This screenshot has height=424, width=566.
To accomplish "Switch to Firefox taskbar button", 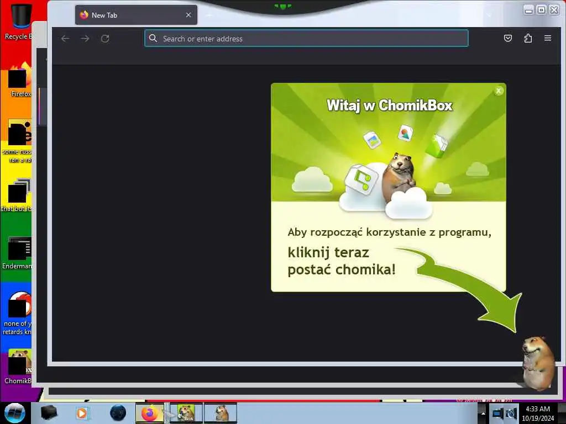I will pyautogui.click(x=150, y=413).
